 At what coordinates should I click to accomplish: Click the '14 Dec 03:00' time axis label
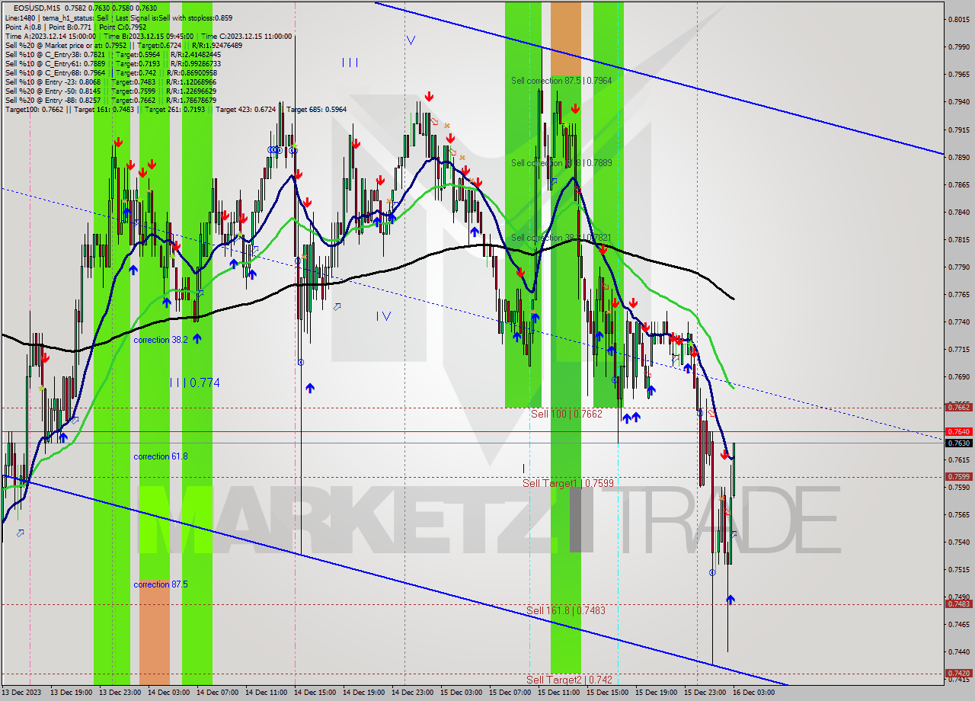tap(168, 693)
